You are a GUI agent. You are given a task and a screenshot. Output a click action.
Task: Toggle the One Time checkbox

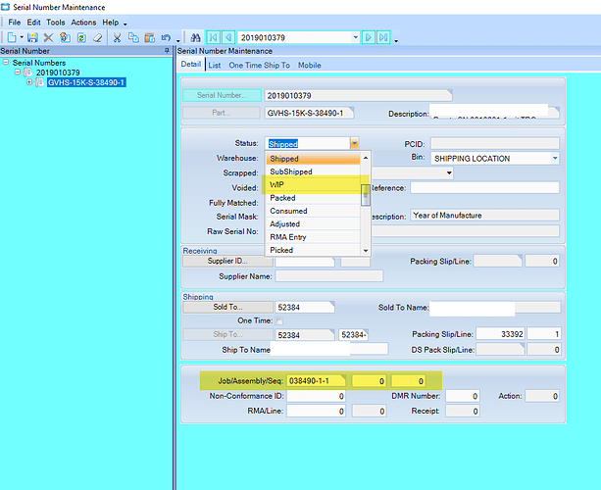pos(278,320)
